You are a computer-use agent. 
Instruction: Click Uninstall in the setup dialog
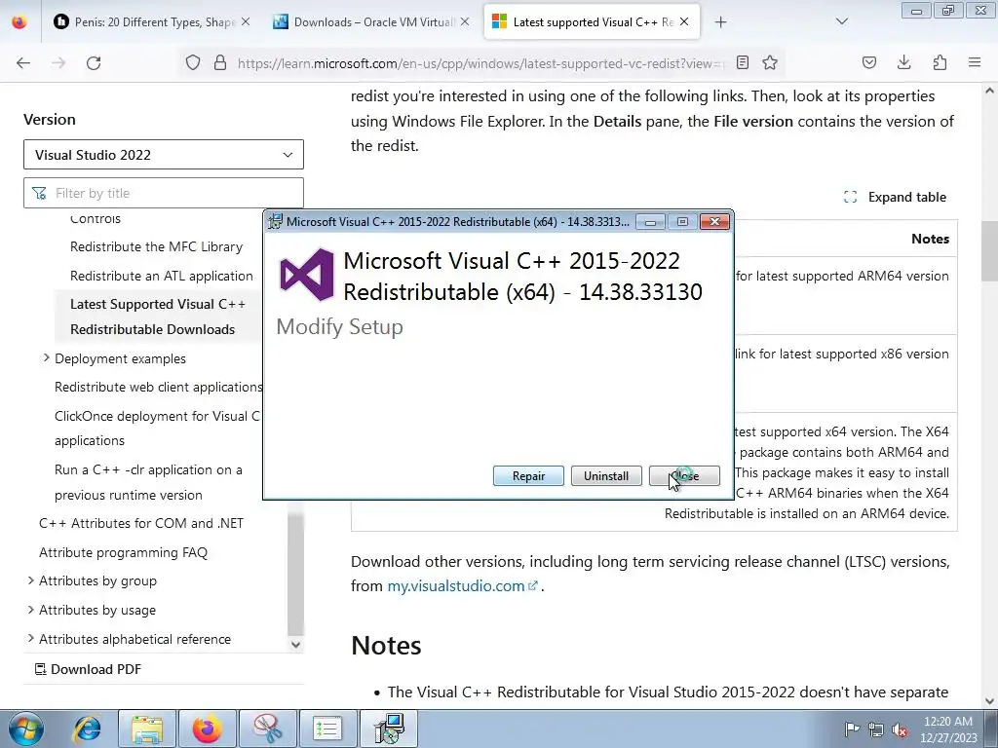(606, 475)
